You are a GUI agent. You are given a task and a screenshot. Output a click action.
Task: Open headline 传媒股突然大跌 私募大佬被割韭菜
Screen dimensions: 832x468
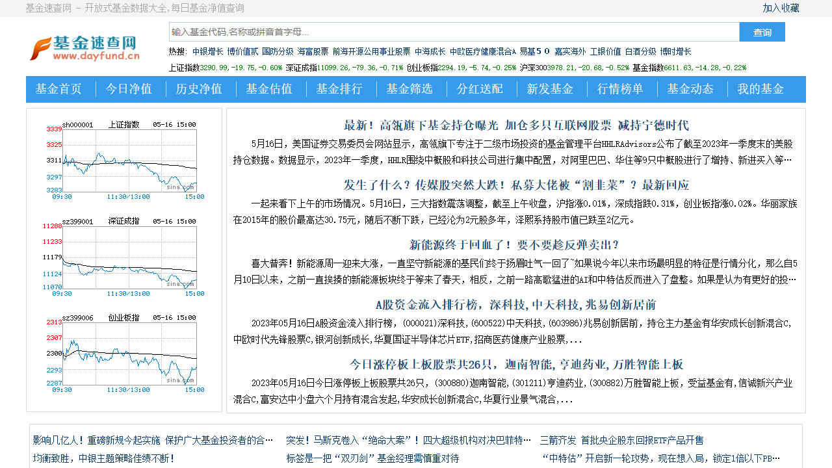pyautogui.click(x=516, y=185)
